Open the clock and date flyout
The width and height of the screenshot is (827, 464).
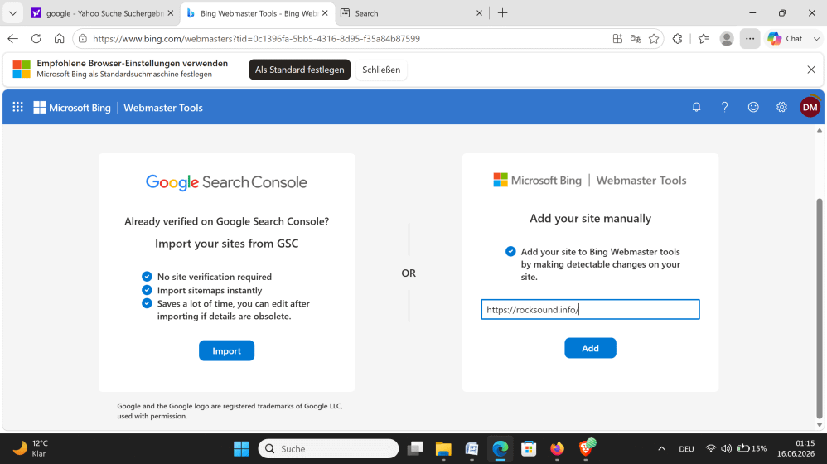[796, 449]
